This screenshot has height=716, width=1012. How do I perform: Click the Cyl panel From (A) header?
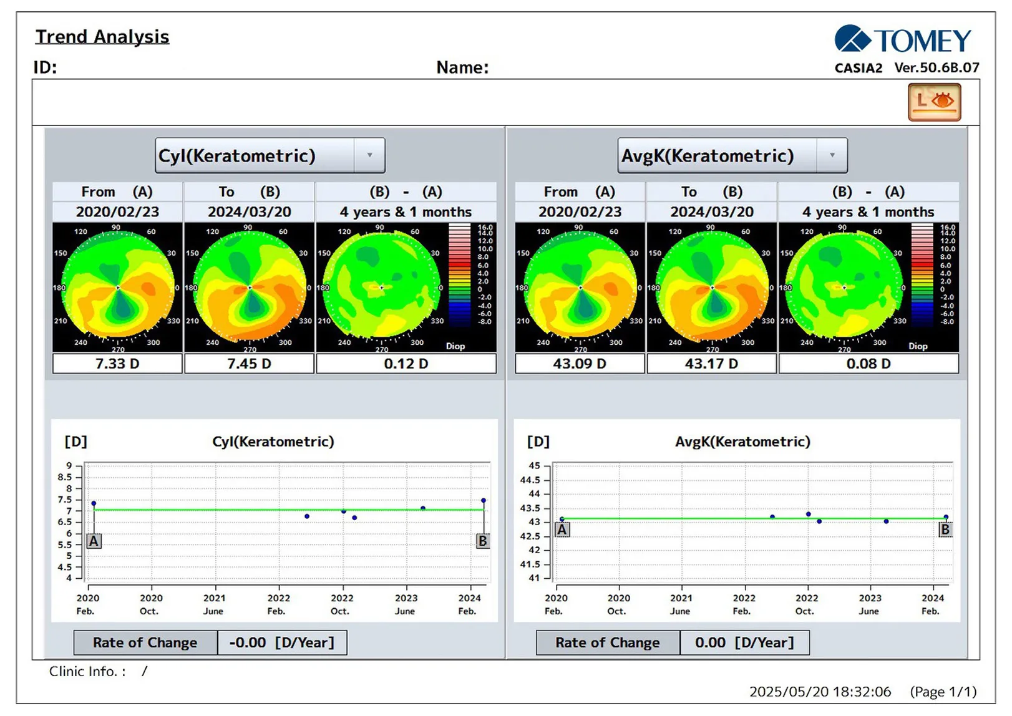point(118,191)
